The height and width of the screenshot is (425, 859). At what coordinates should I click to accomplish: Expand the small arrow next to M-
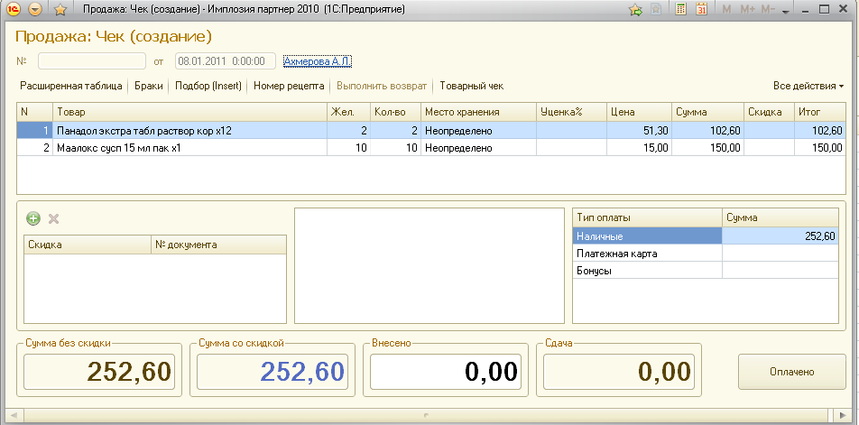point(785,11)
